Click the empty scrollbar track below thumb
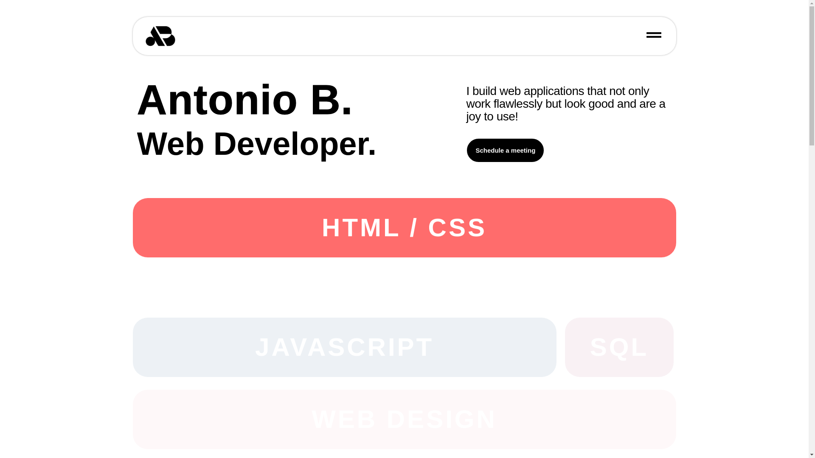Image resolution: width=815 pixels, height=458 pixels. click(x=812, y=297)
